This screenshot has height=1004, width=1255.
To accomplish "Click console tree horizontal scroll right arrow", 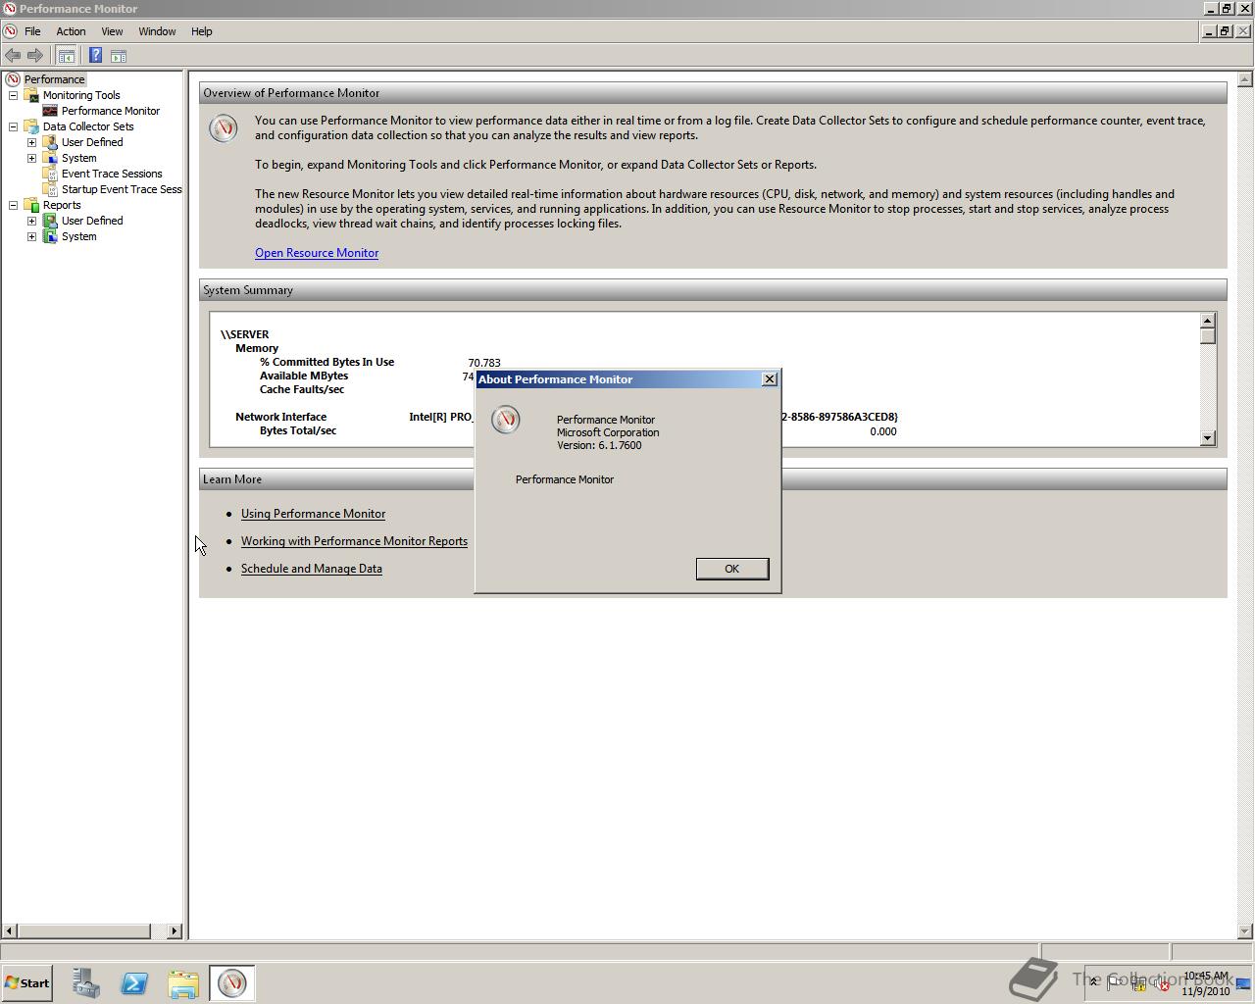I will point(175,930).
